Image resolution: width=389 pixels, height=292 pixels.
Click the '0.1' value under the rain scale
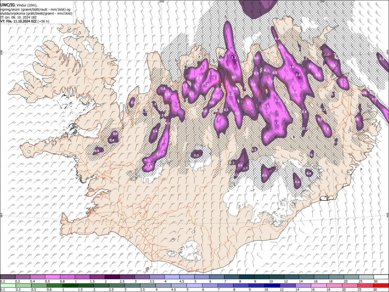(x=2, y=290)
